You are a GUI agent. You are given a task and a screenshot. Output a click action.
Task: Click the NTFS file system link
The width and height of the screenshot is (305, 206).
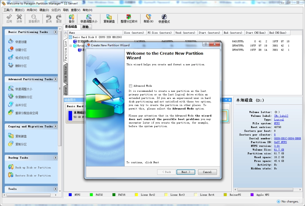tap(277, 123)
